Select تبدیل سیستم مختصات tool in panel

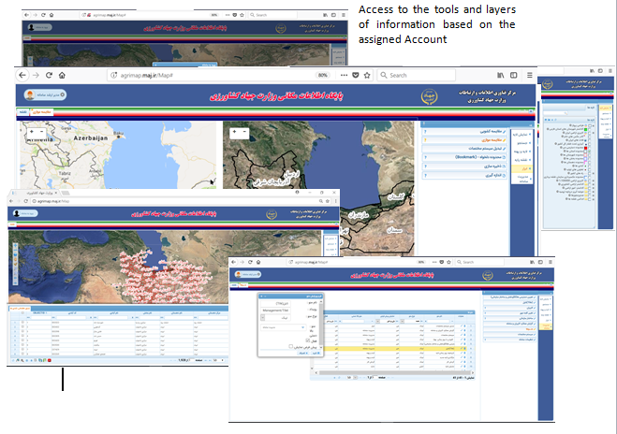(464, 149)
